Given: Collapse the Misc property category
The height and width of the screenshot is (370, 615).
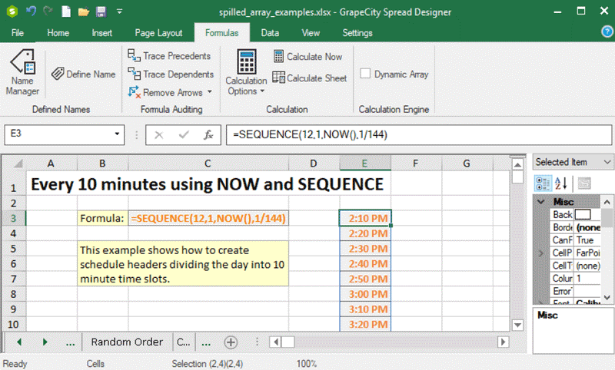Looking at the screenshot, I should click(541, 202).
